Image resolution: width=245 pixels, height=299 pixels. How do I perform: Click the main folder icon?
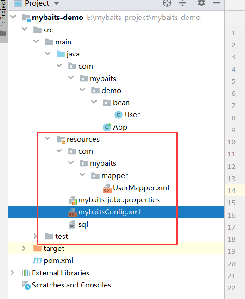coord(49,42)
